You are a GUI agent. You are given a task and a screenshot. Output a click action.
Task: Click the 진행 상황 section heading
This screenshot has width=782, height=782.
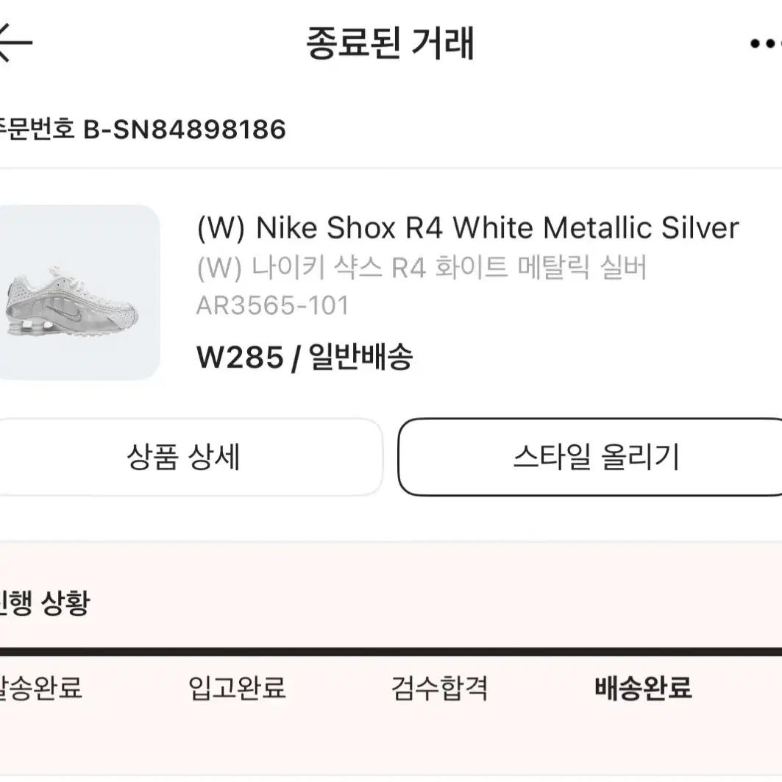click(x=44, y=603)
